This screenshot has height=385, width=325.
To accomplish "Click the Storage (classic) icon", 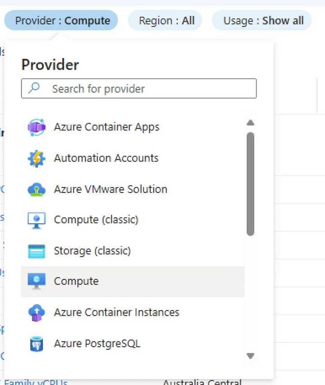I will pos(36,251).
